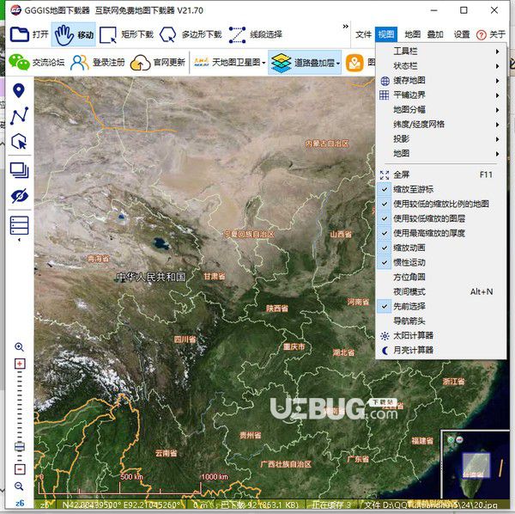Open the 月亮计算器 moon icon entry
The image size is (515, 514).
point(385,350)
